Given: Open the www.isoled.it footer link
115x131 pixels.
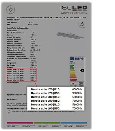Looking at the screenshot, I should click(68, 127).
